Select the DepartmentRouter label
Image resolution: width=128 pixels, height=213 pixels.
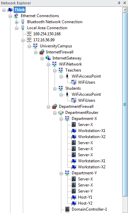82,113
